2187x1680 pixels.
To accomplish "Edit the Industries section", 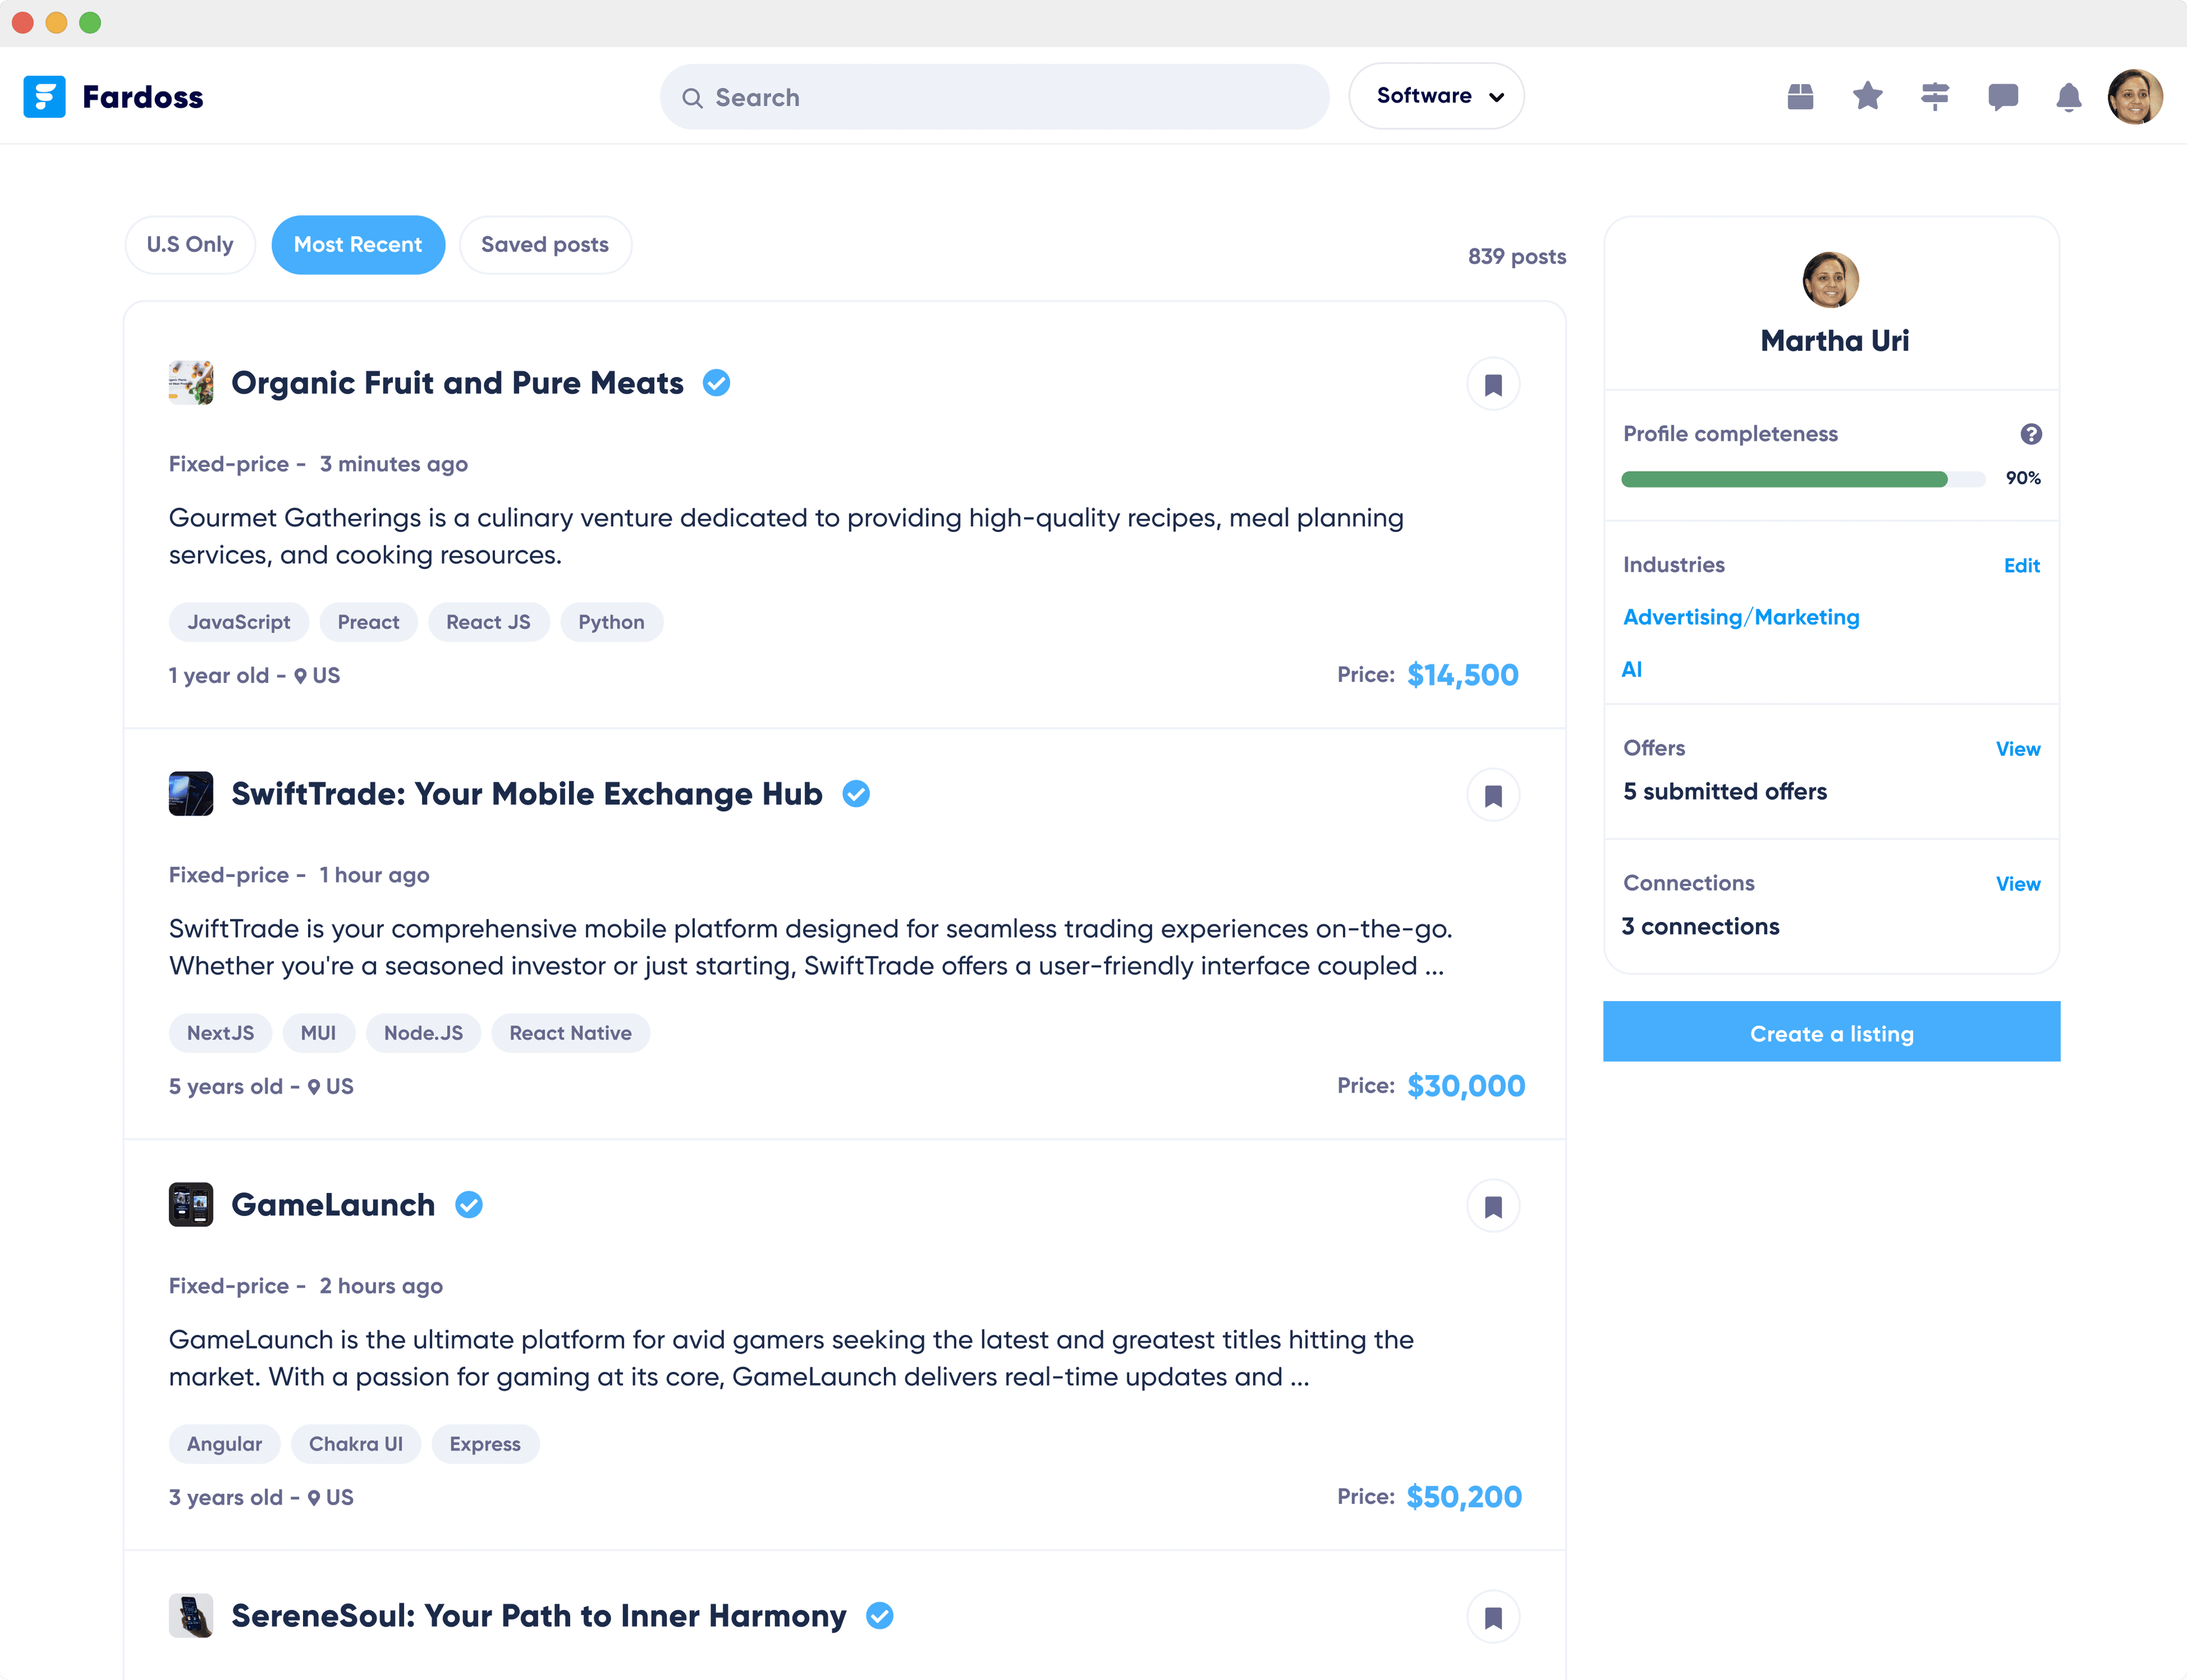I will (2021, 566).
